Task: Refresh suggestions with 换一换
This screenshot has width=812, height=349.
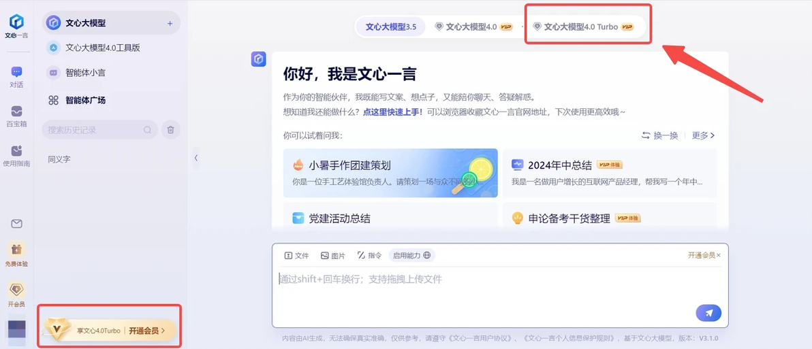Action: click(x=659, y=135)
